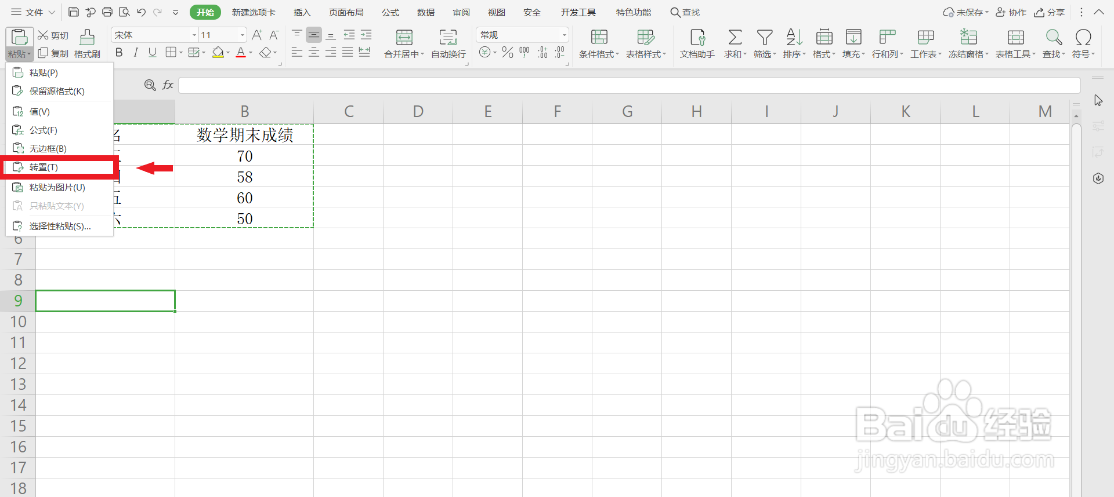Screen dimensions: 1114x497
Task: Click the Print icon in quick access toolbar
Action: tap(107, 12)
